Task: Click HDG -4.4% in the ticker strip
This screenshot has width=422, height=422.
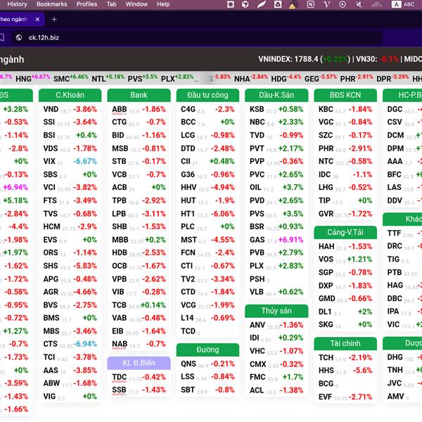Action: point(286,78)
